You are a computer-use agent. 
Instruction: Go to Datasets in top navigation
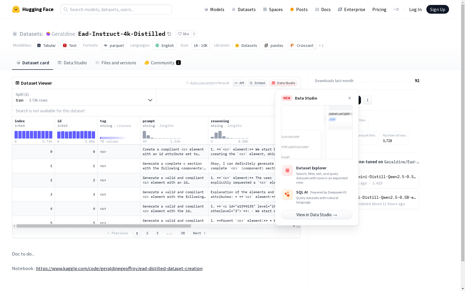click(244, 9)
